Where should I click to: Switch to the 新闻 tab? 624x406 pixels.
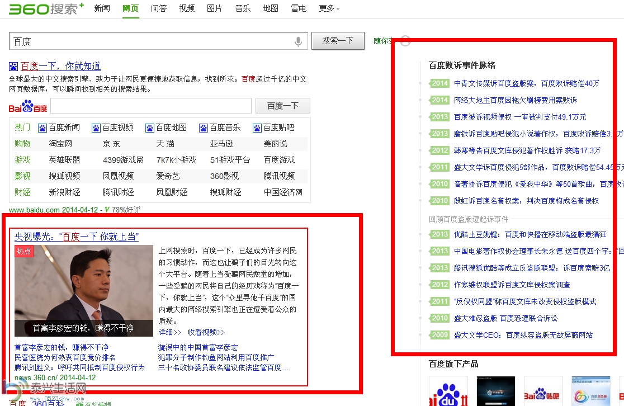point(102,8)
